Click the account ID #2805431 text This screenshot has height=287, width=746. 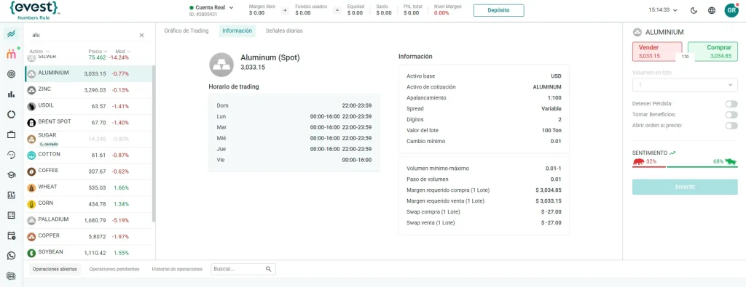203,15
